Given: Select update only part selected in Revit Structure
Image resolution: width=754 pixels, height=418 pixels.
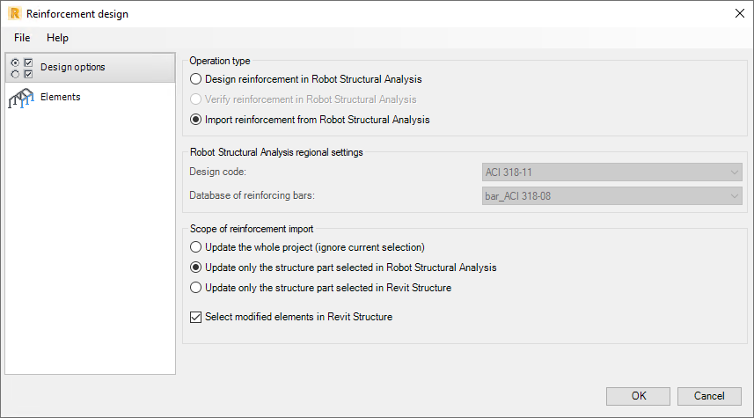Looking at the screenshot, I should pyautogui.click(x=197, y=287).
